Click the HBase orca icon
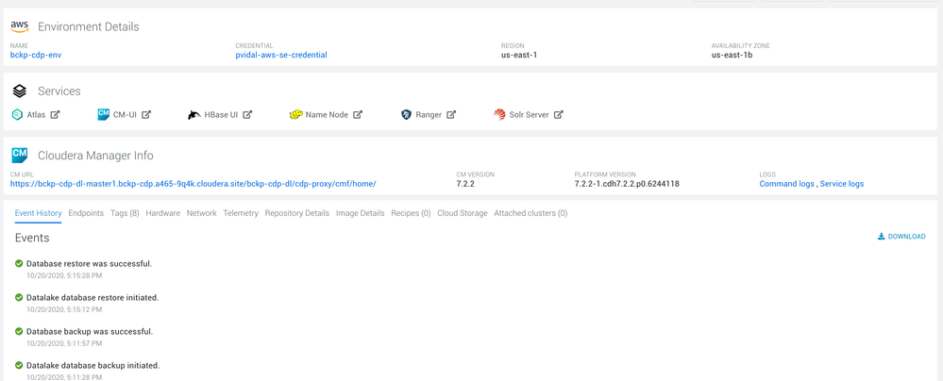Image resolution: width=943 pixels, height=381 pixels. pos(194,115)
